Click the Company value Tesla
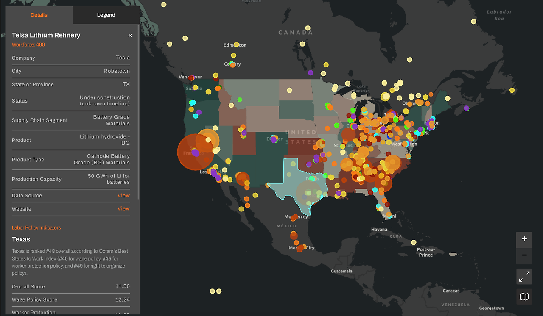543x316 pixels. (x=123, y=58)
